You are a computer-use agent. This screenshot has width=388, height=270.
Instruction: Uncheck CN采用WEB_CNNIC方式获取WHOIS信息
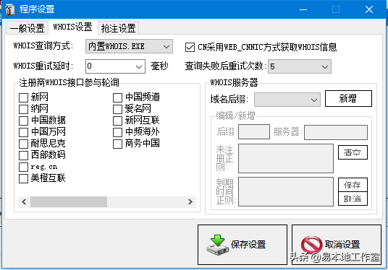190,47
